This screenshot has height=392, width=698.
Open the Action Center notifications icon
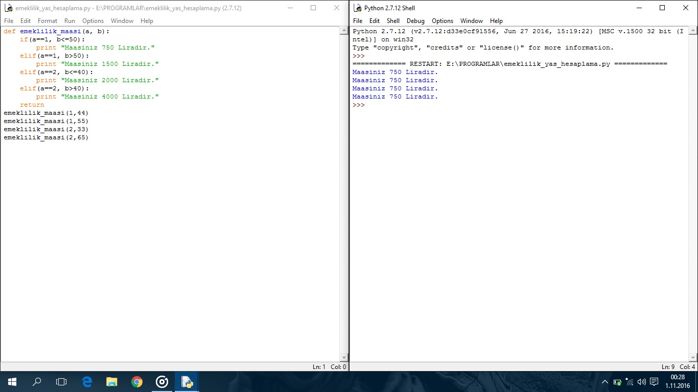654,382
